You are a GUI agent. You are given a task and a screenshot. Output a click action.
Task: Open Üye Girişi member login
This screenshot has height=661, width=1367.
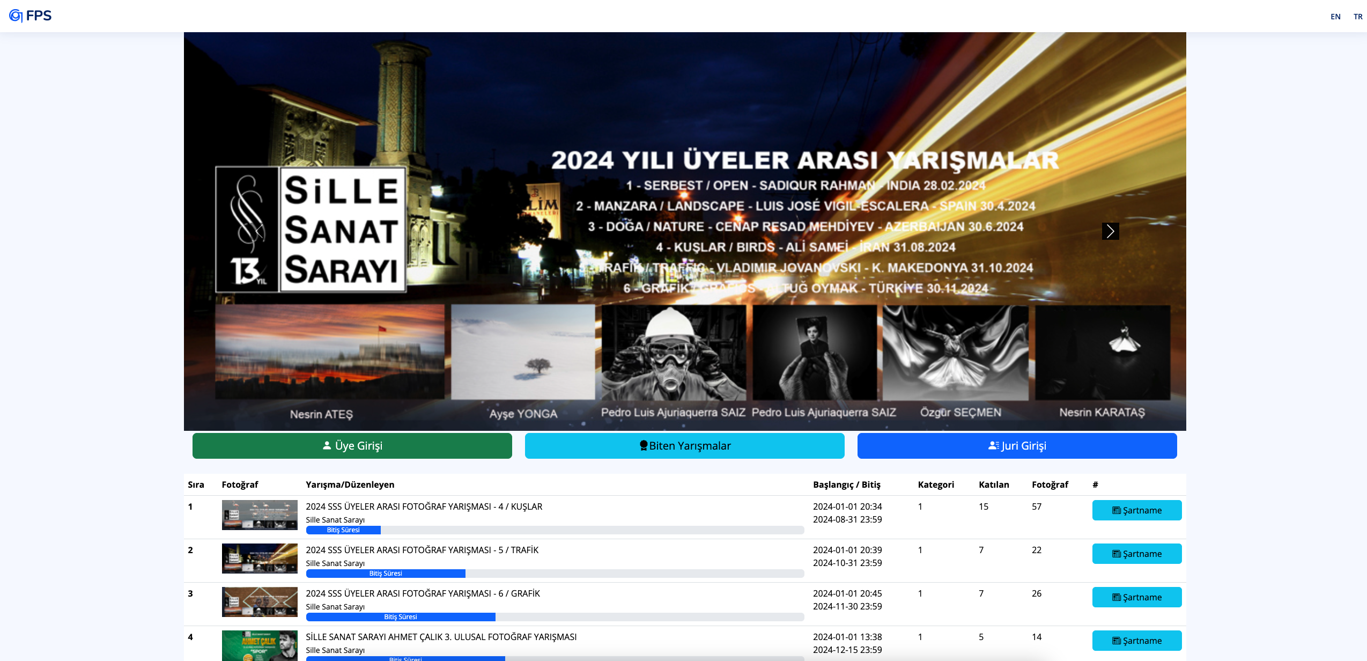click(x=352, y=446)
